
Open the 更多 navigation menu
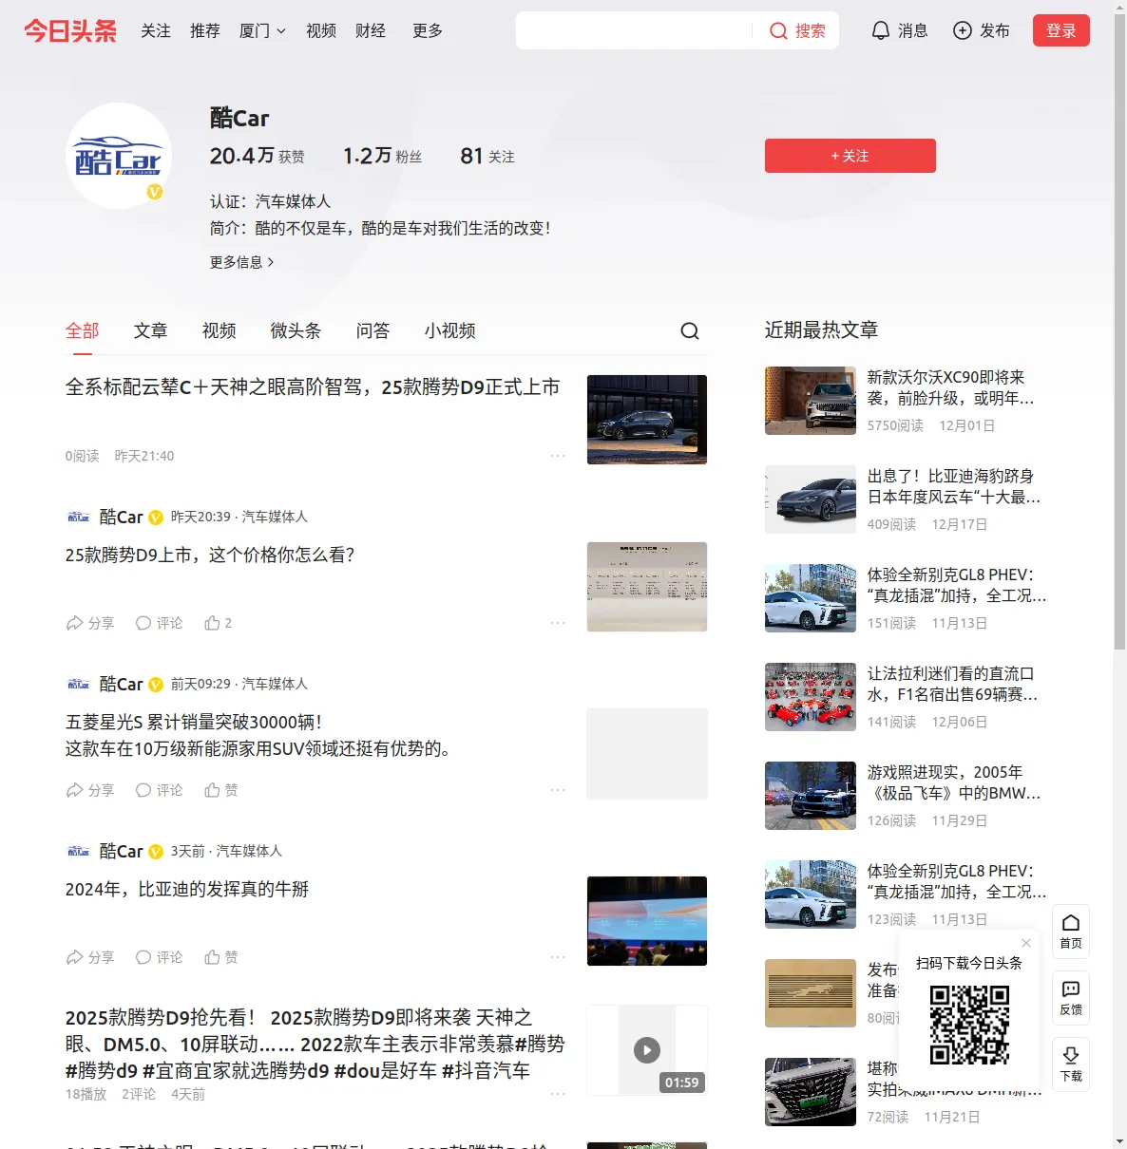(x=428, y=30)
